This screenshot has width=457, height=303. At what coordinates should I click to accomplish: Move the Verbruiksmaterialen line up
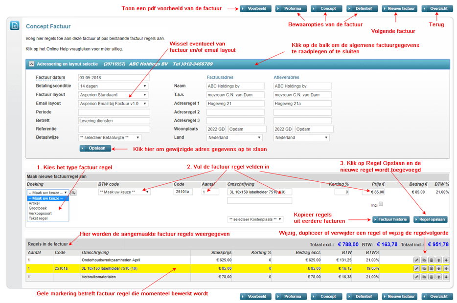pos(438,277)
